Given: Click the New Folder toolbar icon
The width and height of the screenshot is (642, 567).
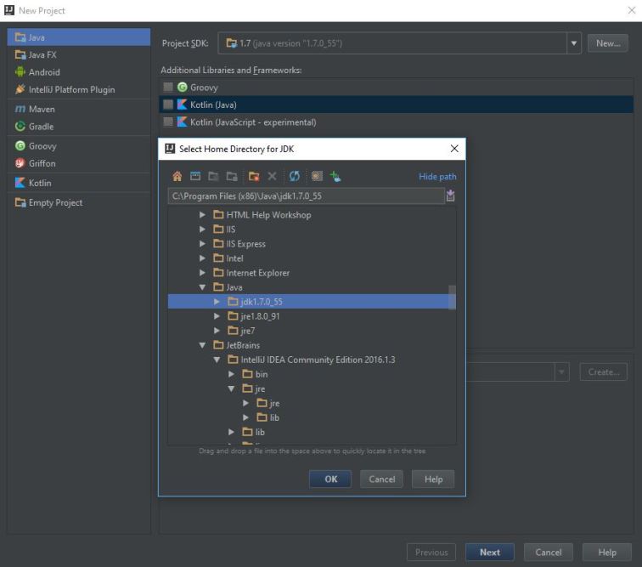Looking at the screenshot, I should 254,176.
